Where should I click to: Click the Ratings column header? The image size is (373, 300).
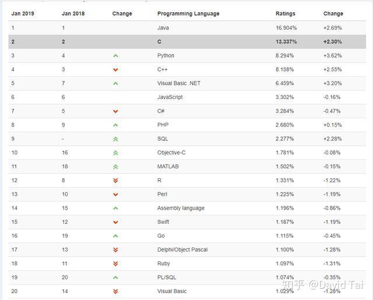286,13
